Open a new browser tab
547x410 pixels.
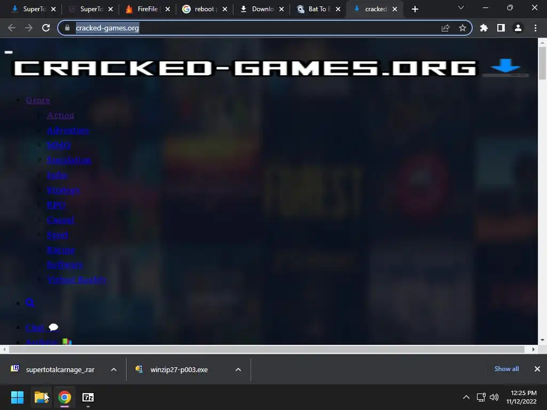click(415, 9)
